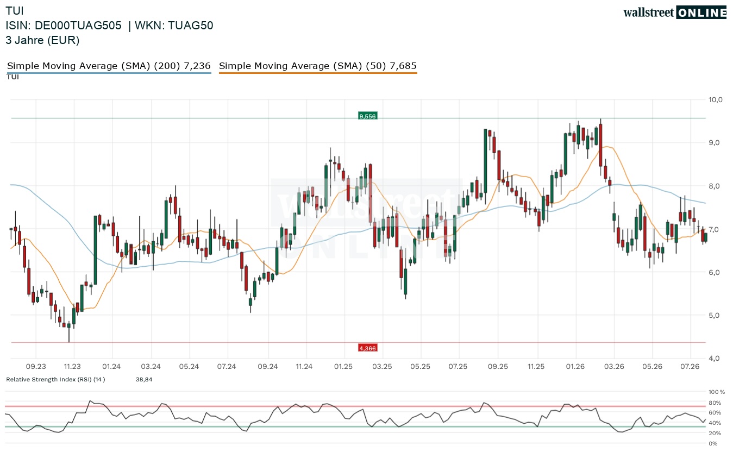Screen dimensions: 733x458
Task: Click the 0% RSI axis label
Action: (713, 443)
